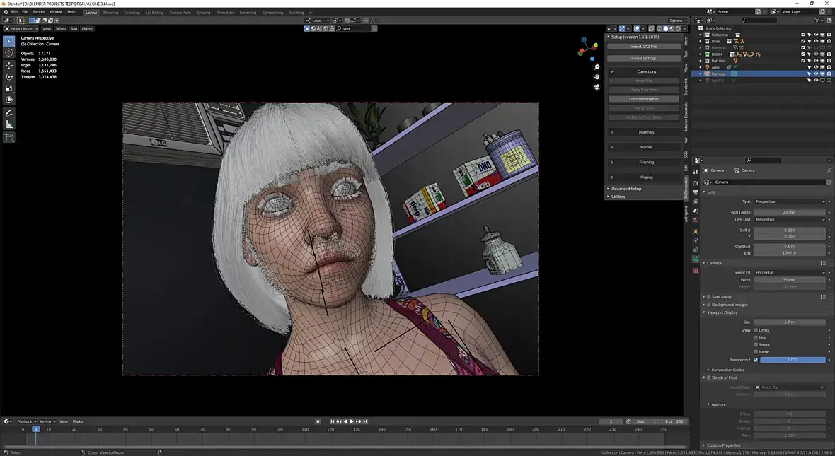The image size is (835, 456).
Task: Open the Object Mode dropdown
Action: pyautogui.click(x=21, y=29)
